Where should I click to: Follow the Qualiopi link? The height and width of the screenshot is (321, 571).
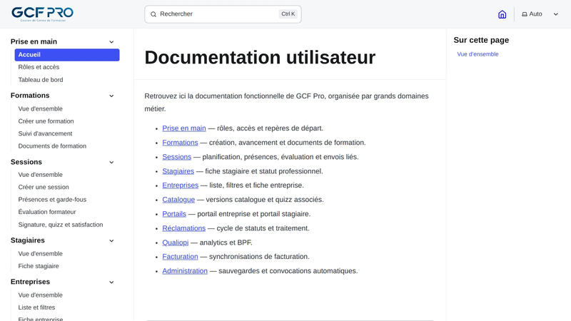175,243
